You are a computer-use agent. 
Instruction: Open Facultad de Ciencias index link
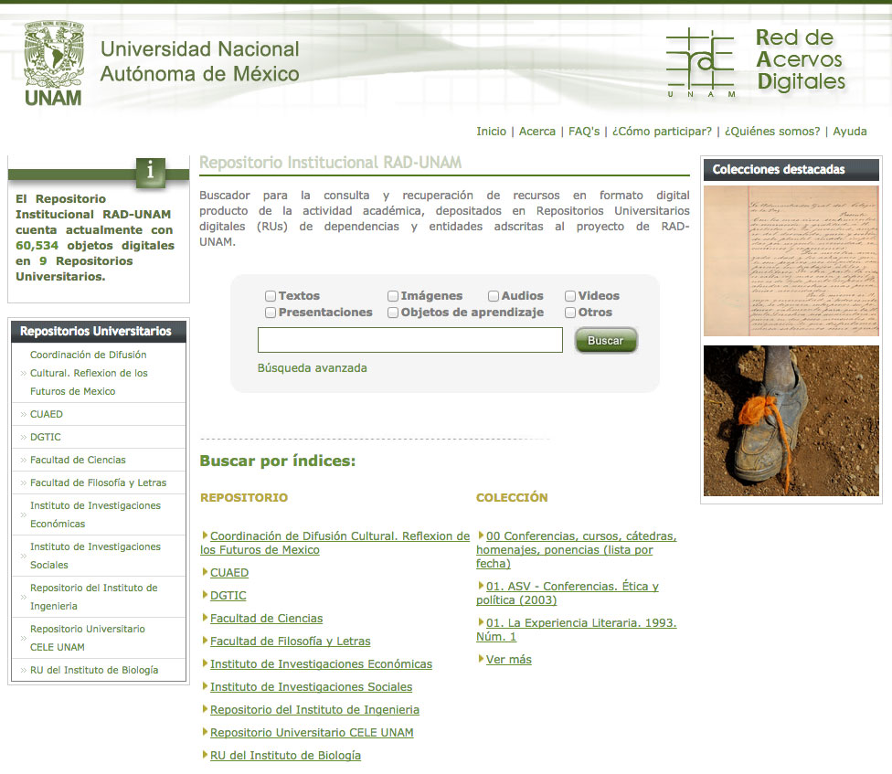[266, 618]
